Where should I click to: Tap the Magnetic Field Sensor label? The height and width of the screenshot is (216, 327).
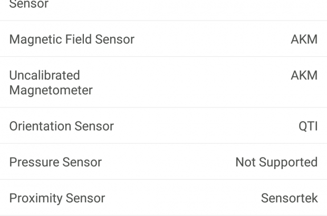point(72,40)
